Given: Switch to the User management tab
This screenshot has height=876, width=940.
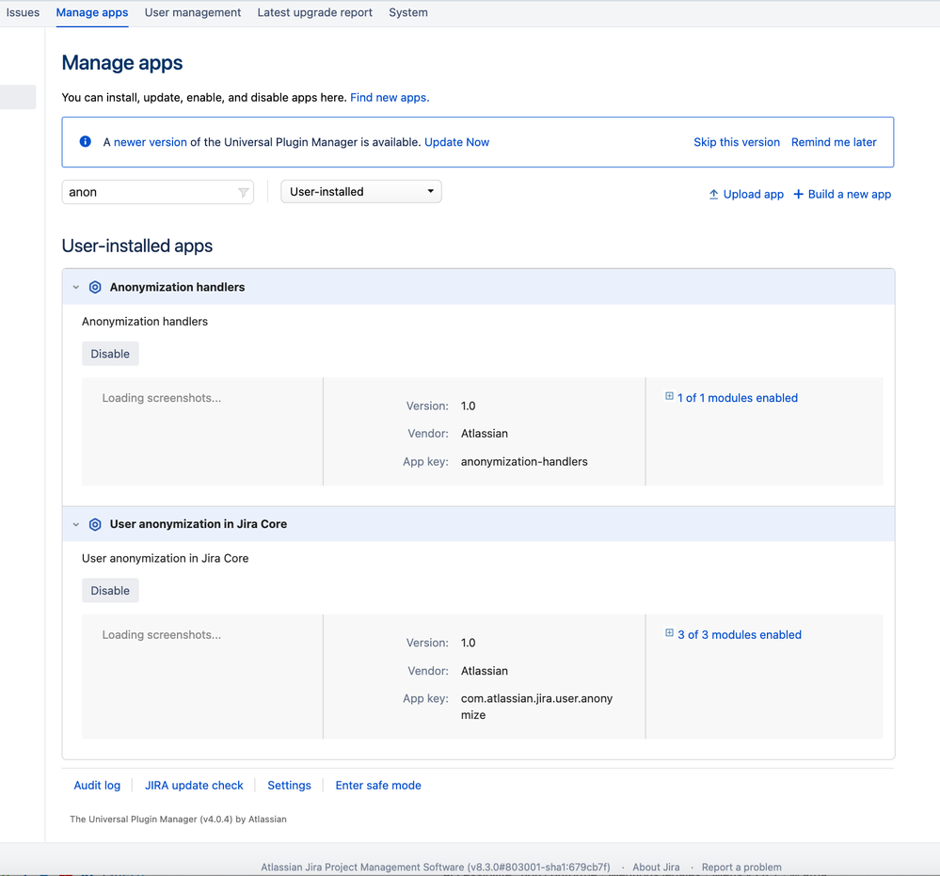Looking at the screenshot, I should (192, 12).
